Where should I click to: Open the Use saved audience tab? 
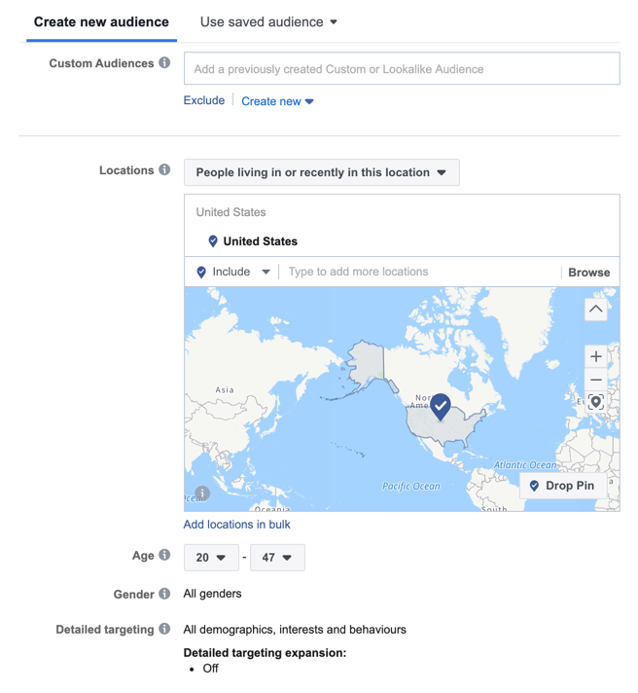pos(268,21)
